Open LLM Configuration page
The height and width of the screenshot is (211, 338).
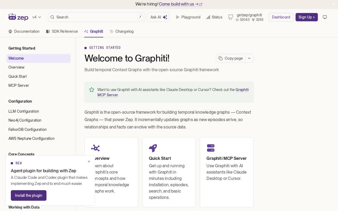(38, 111)
